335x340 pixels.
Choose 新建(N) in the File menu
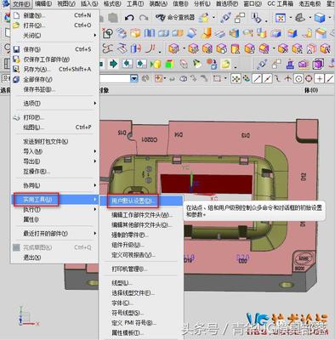(x=54, y=15)
